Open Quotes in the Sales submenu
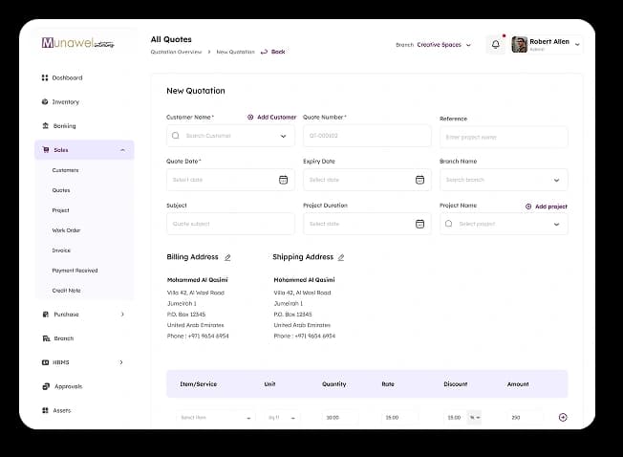The height and width of the screenshot is (457, 623). pyautogui.click(x=61, y=190)
